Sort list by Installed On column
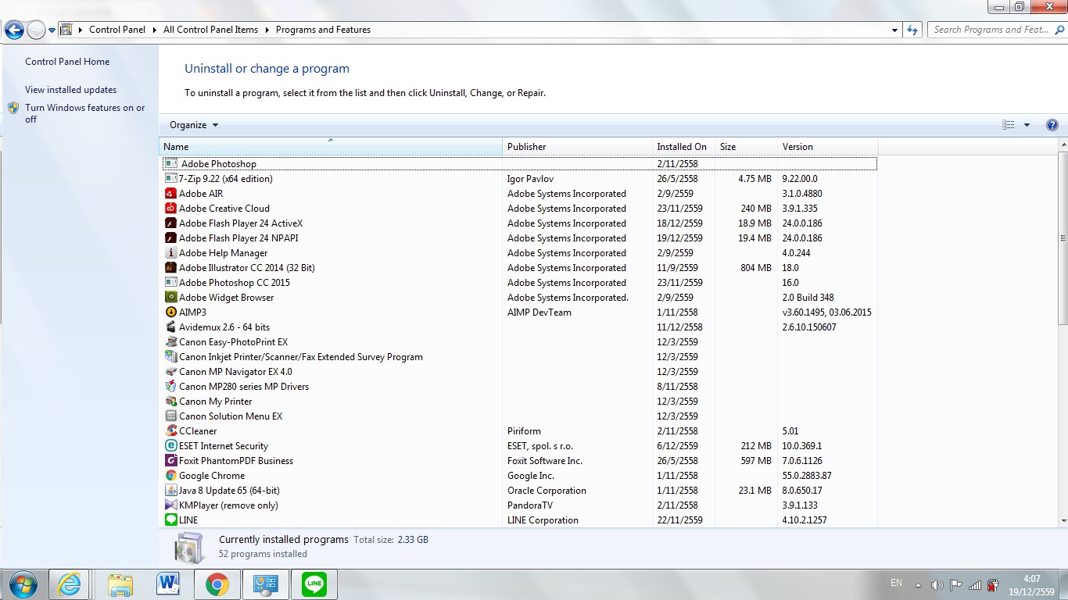1068x600 pixels. (x=683, y=147)
